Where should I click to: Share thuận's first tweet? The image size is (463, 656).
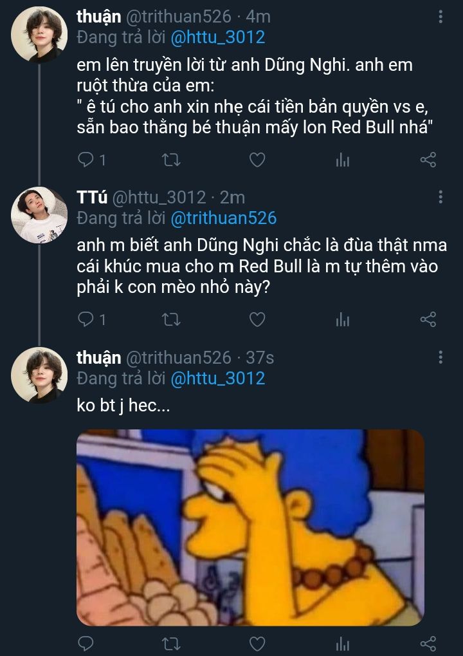point(428,160)
